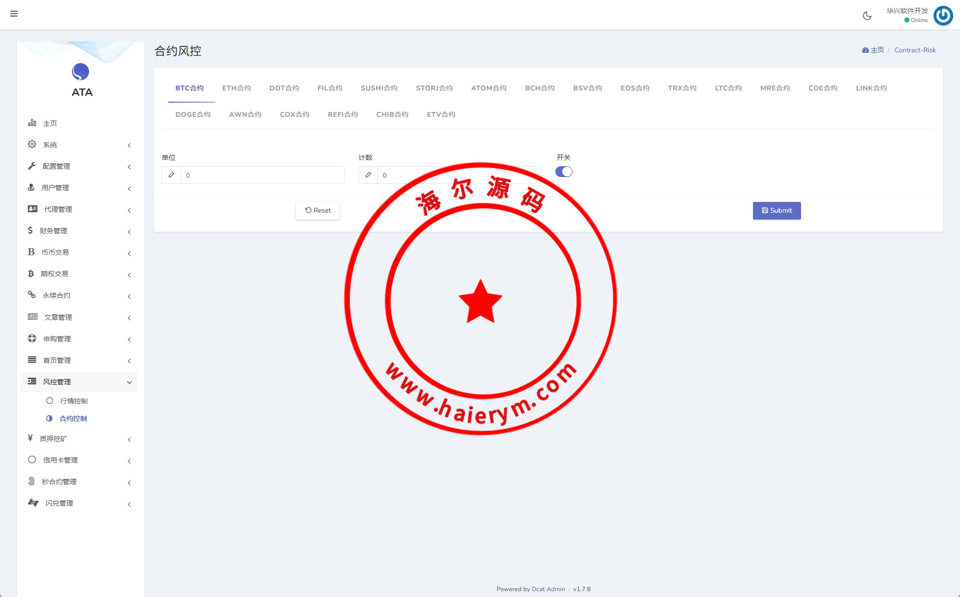Collapse the 风控管理 menu chevron
The height and width of the screenshot is (597, 960).
[x=129, y=382]
